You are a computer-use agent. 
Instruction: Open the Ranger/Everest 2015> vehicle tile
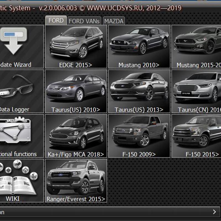76,181
